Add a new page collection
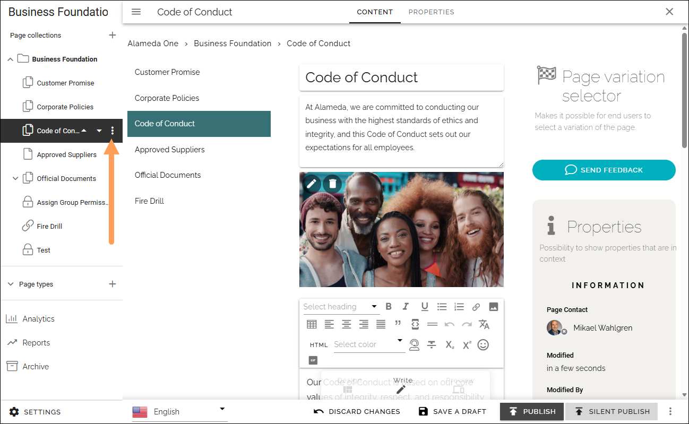The image size is (689, 424). point(112,35)
